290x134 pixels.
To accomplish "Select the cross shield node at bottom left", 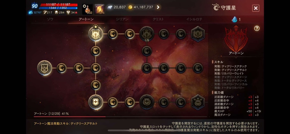I will 96,102.
